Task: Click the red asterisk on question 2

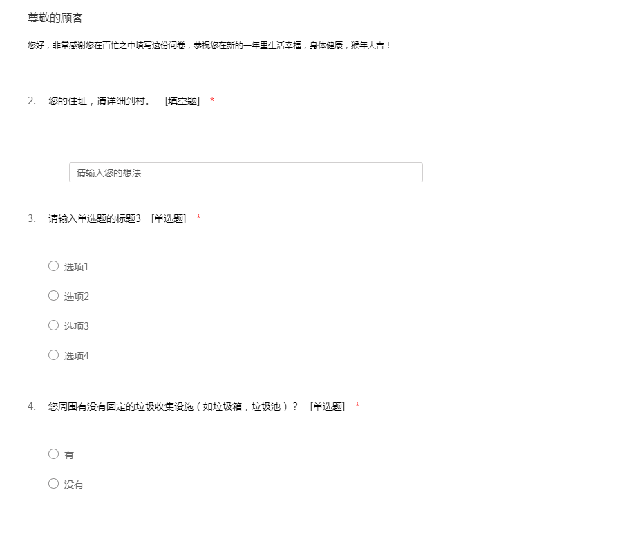Action: tap(212, 101)
